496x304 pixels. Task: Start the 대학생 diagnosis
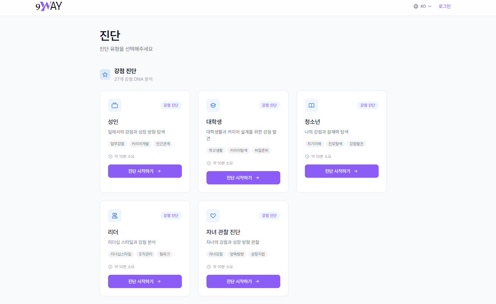click(x=243, y=177)
